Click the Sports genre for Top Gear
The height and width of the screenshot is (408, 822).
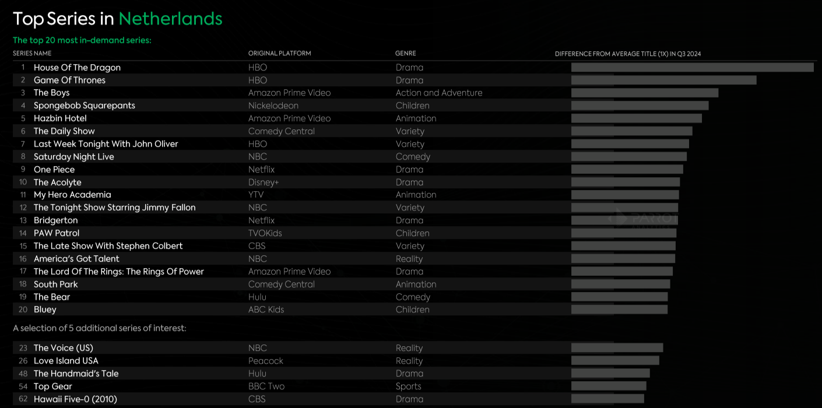409,386
